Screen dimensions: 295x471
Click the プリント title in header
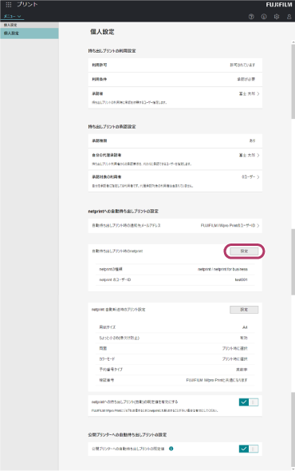(27, 5)
